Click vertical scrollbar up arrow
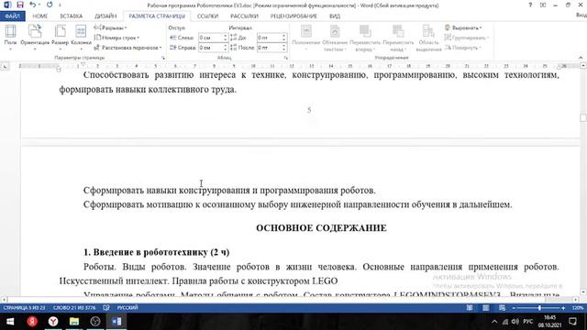Screen dimensions: 587x330 tap(583, 66)
